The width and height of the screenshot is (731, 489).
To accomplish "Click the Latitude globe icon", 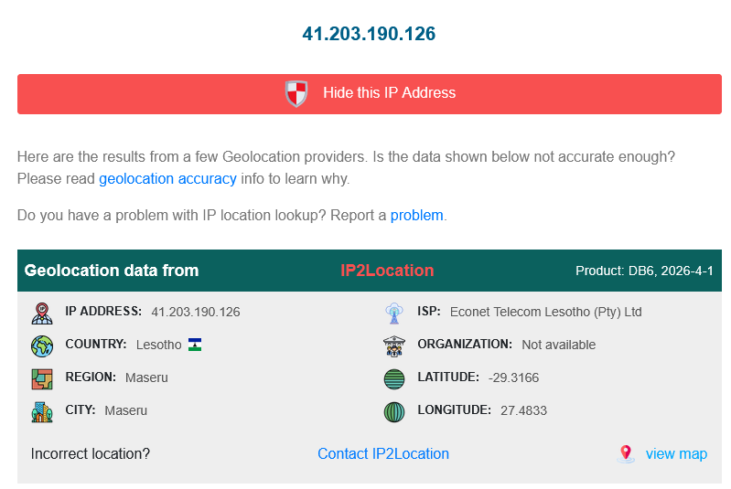I will coord(394,378).
